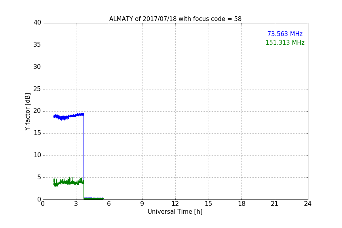Viewport: 342px width, 228px height.
Task: Click the 25 tick on the Y axis
Action: pos(37,89)
